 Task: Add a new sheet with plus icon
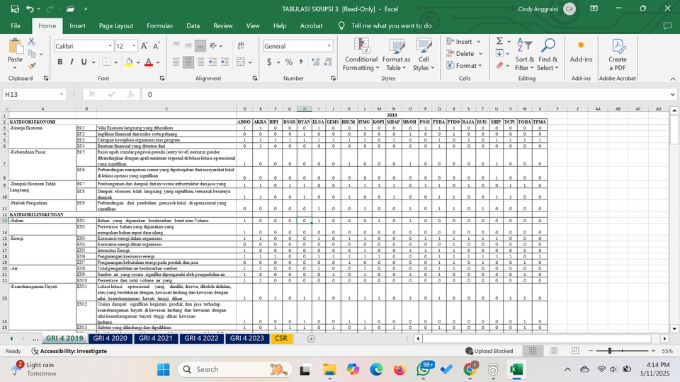pyautogui.click(x=311, y=339)
